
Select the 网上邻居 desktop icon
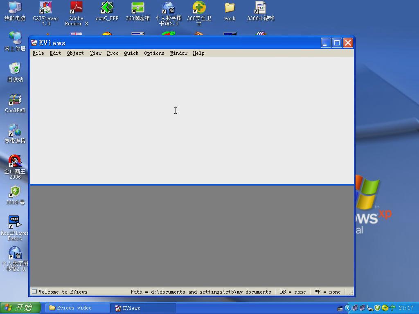(15, 42)
